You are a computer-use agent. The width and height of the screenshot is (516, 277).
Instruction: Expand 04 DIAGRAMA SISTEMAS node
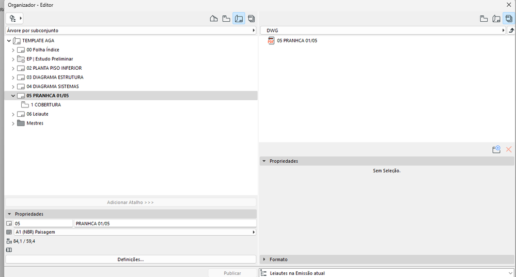pyautogui.click(x=13, y=87)
